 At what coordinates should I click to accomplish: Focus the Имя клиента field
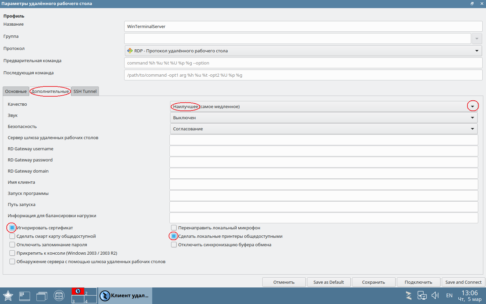pyautogui.click(x=324, y=184)
